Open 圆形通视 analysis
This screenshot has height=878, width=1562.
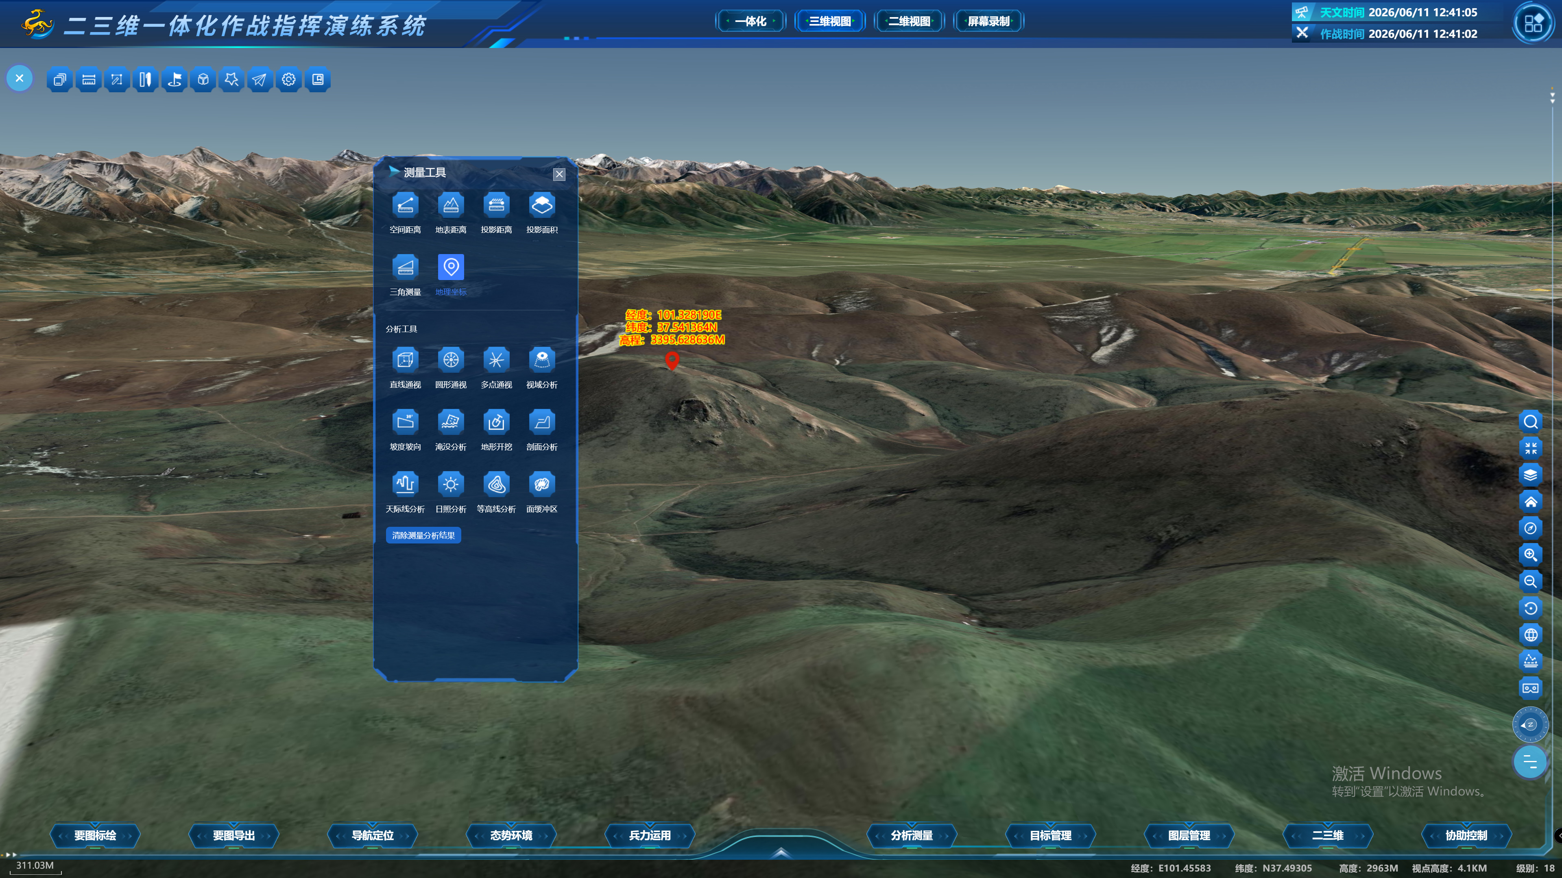451,361
